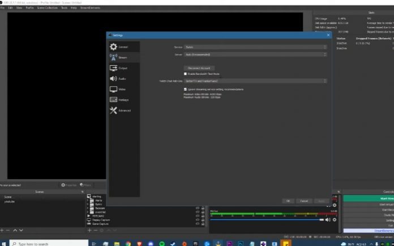Open the Windows Start menu

coord(4,244)
